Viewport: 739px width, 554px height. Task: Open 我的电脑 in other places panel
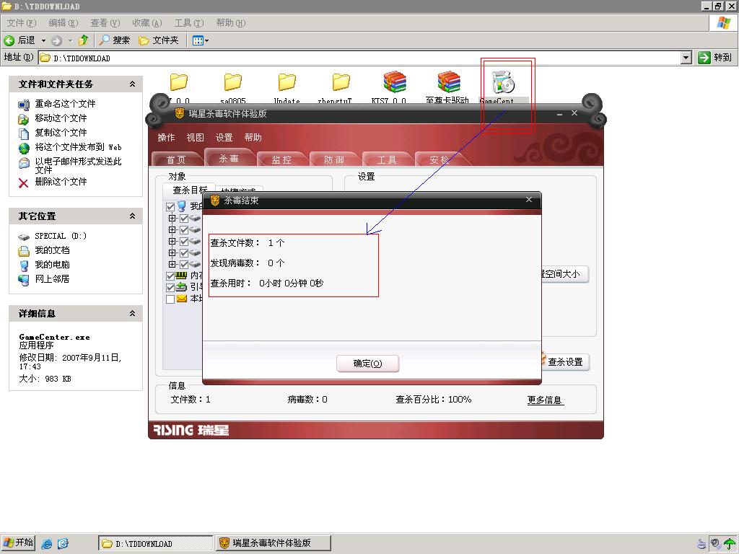52,264
